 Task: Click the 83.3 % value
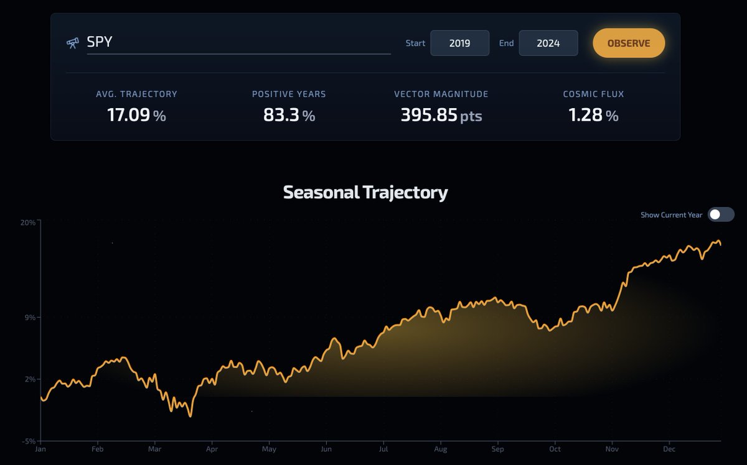click(289, 115)
